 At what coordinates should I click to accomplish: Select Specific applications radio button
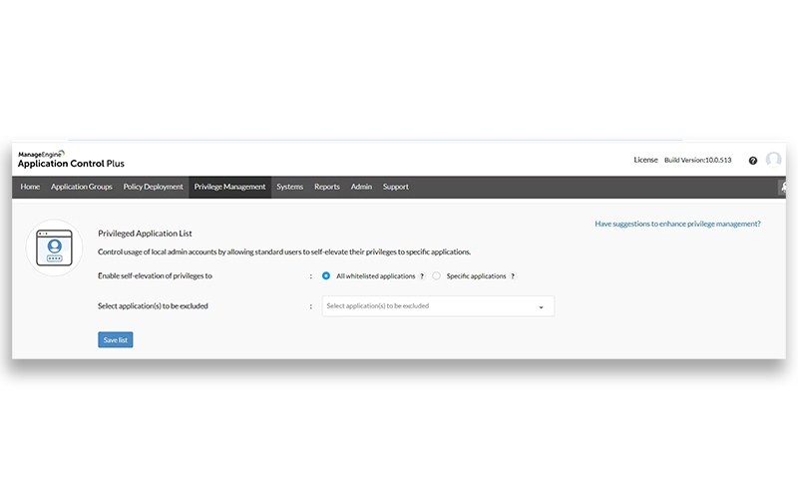click(x=437, y=276)
